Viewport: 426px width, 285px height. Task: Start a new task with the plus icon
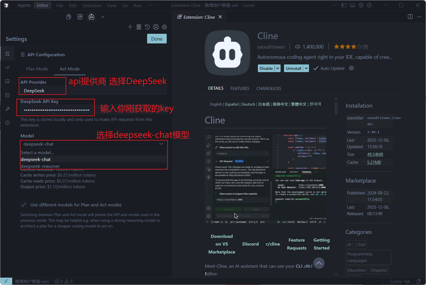click(130, 27)
